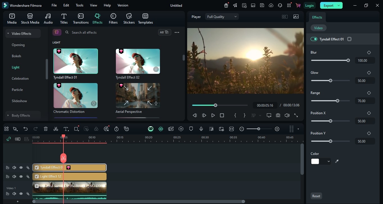The height and width of the screenshot is (204, 383).
Task: Select the Aerial Perspective effect thumbnail
Action: [x=138, y=95]
